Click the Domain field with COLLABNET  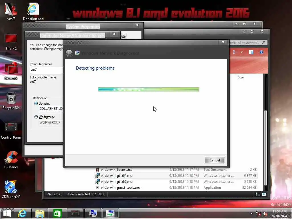click(51, 109)
